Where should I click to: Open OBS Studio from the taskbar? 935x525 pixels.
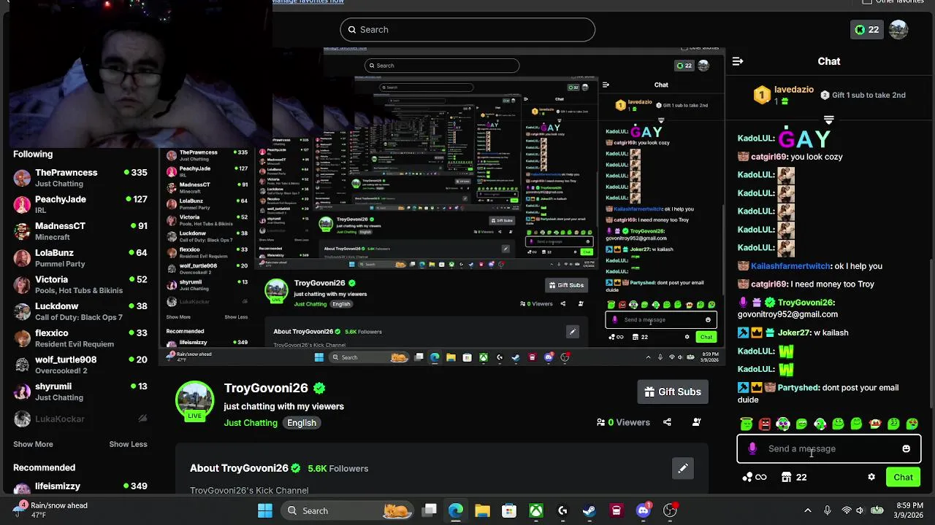click(670, 510)
